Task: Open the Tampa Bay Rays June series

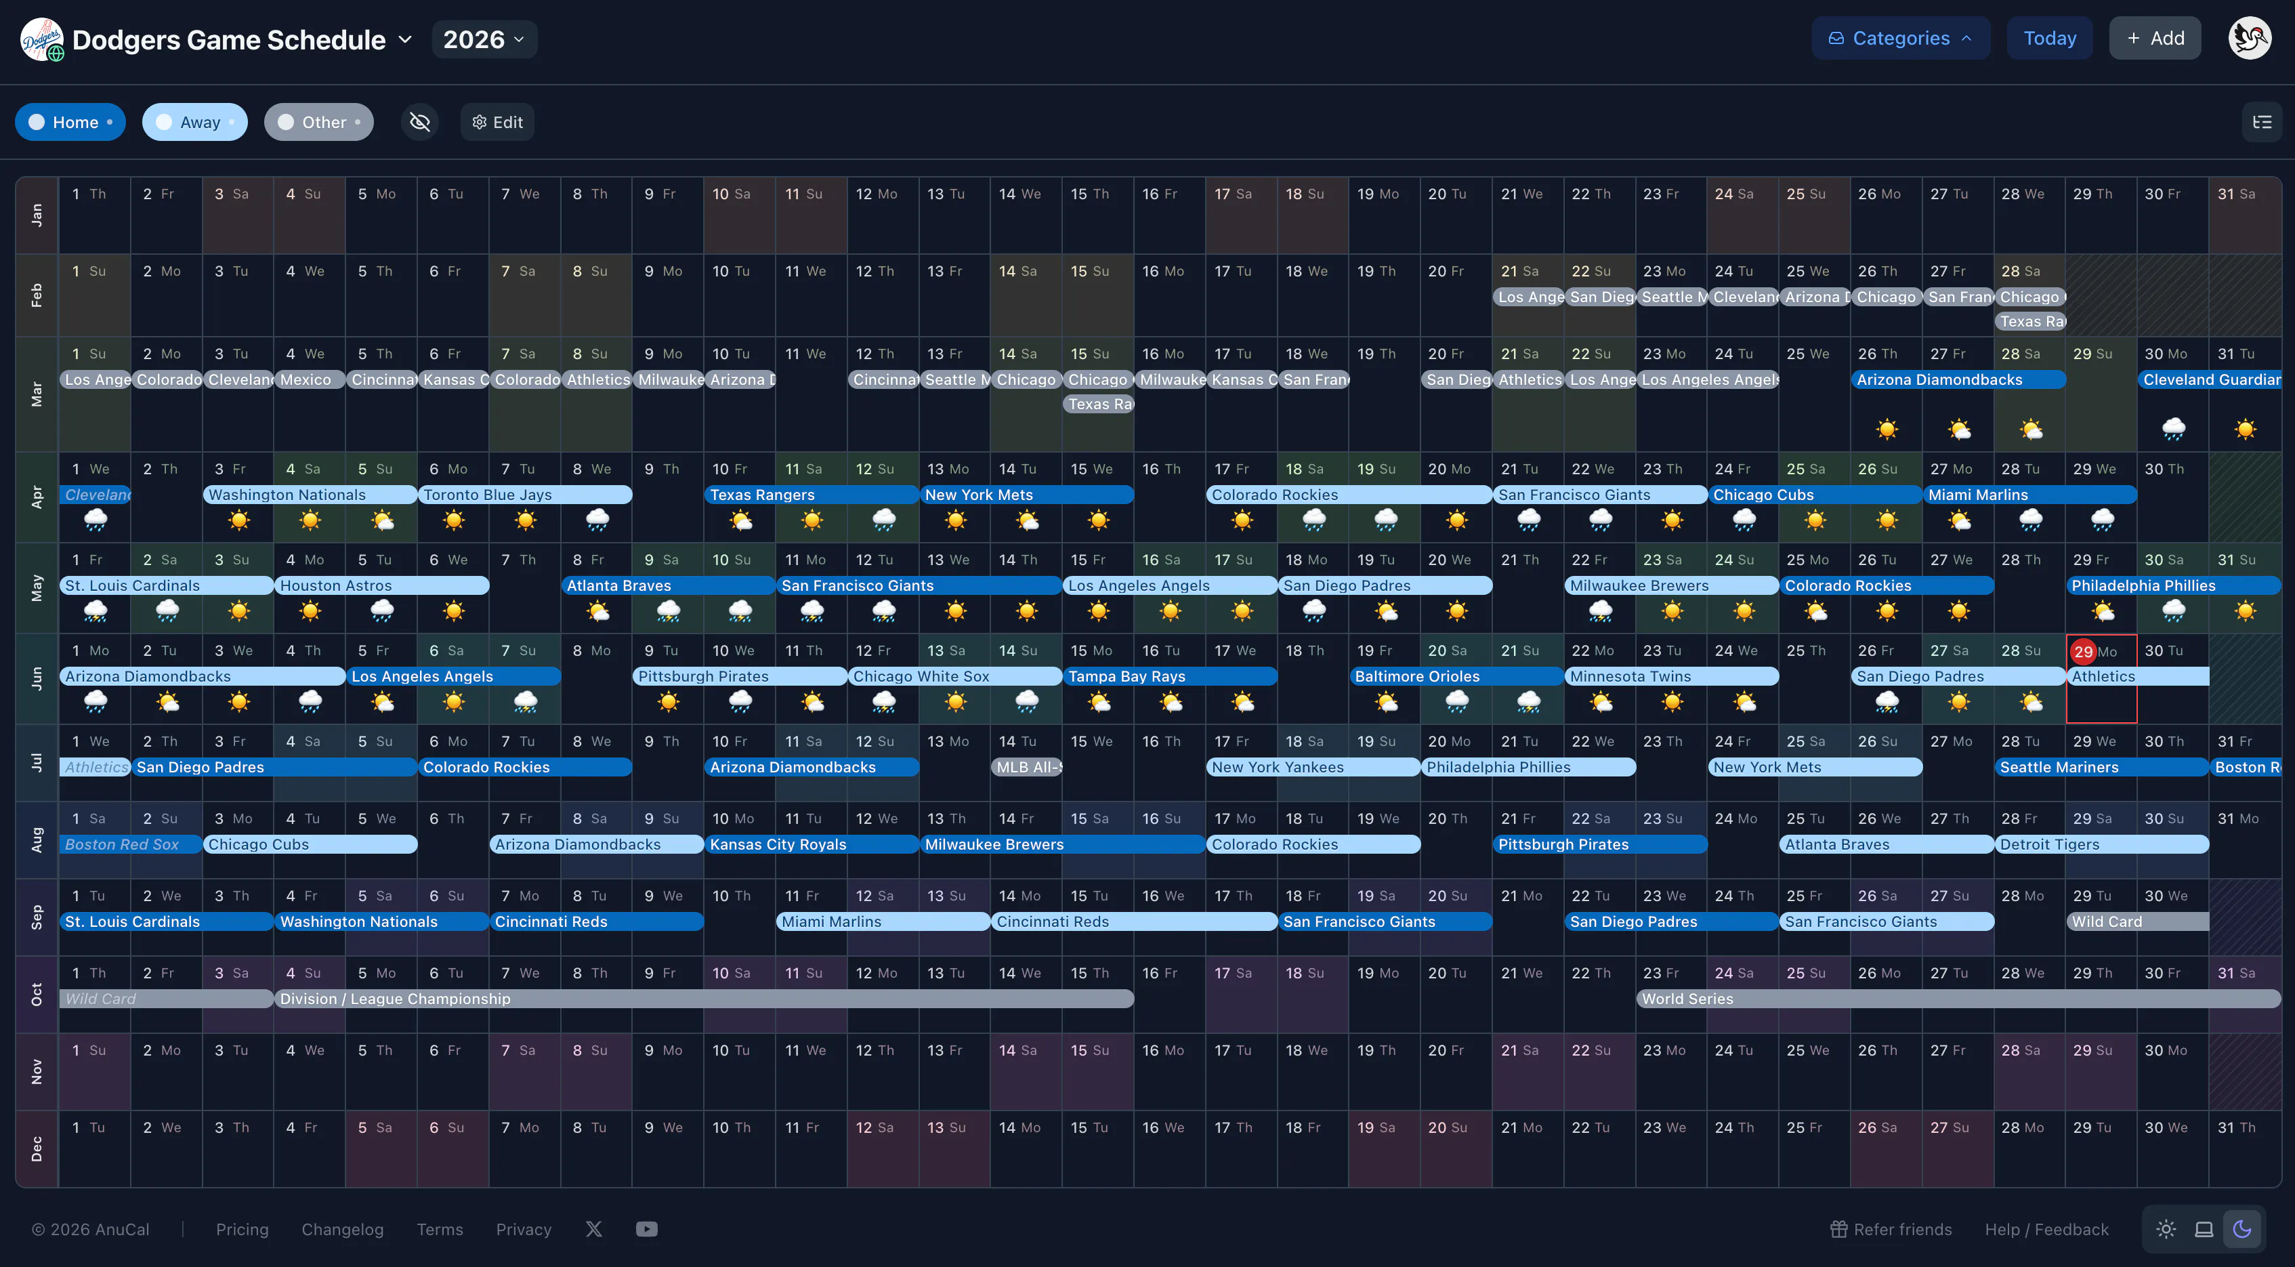Action: (1171, 676)
